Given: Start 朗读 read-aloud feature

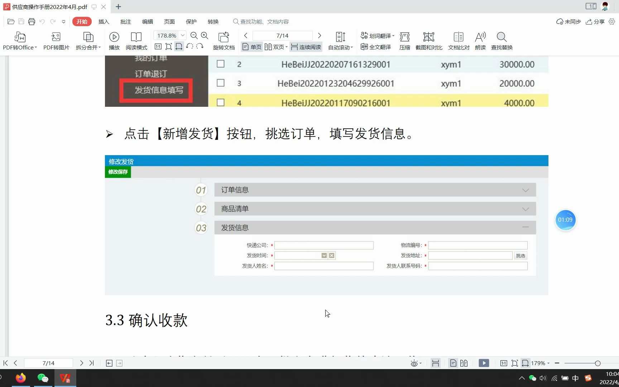Looking at the screenshot, I should pos(480,40).
